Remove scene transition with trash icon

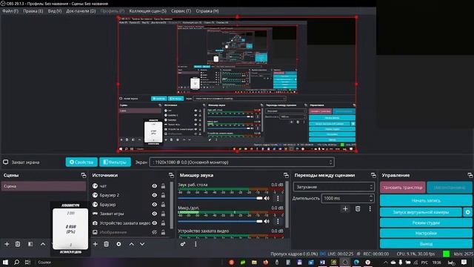pyautogui.click(x=358, y=209)
